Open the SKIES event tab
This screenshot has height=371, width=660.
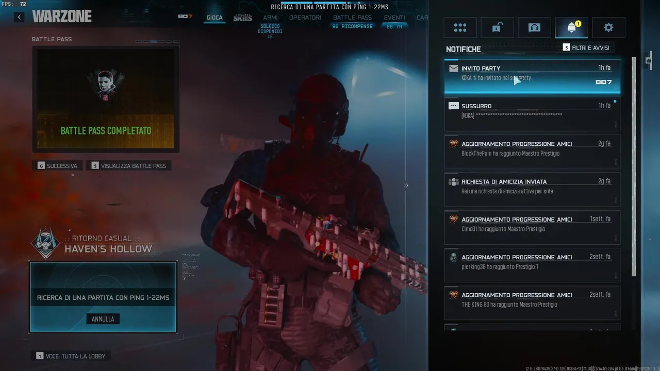pyautogui.click(x=243, y=18)
